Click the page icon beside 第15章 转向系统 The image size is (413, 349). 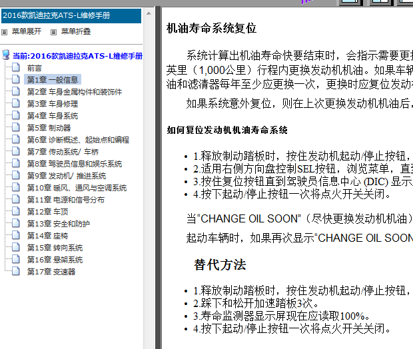pyautogui.click(x=16, y=247)
